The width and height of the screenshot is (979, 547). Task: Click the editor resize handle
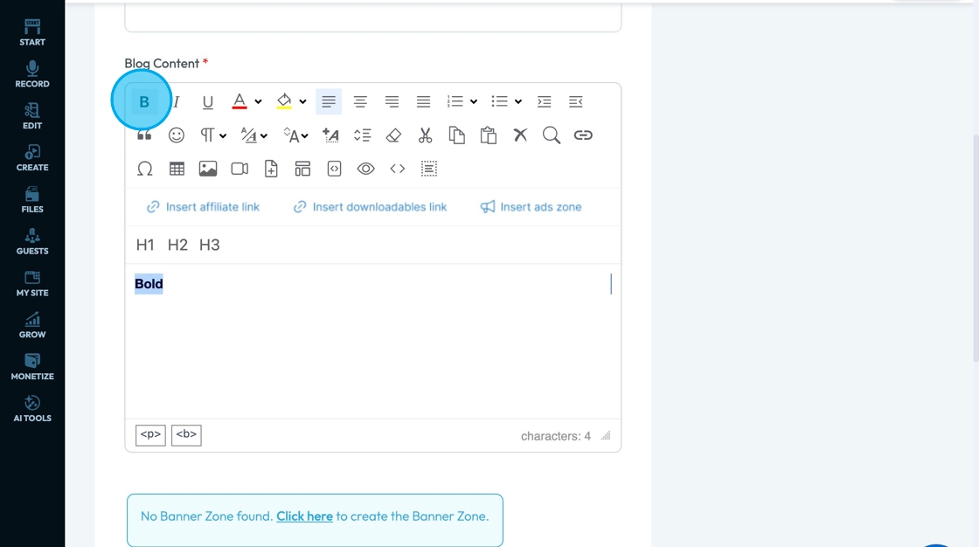point(606,436)
